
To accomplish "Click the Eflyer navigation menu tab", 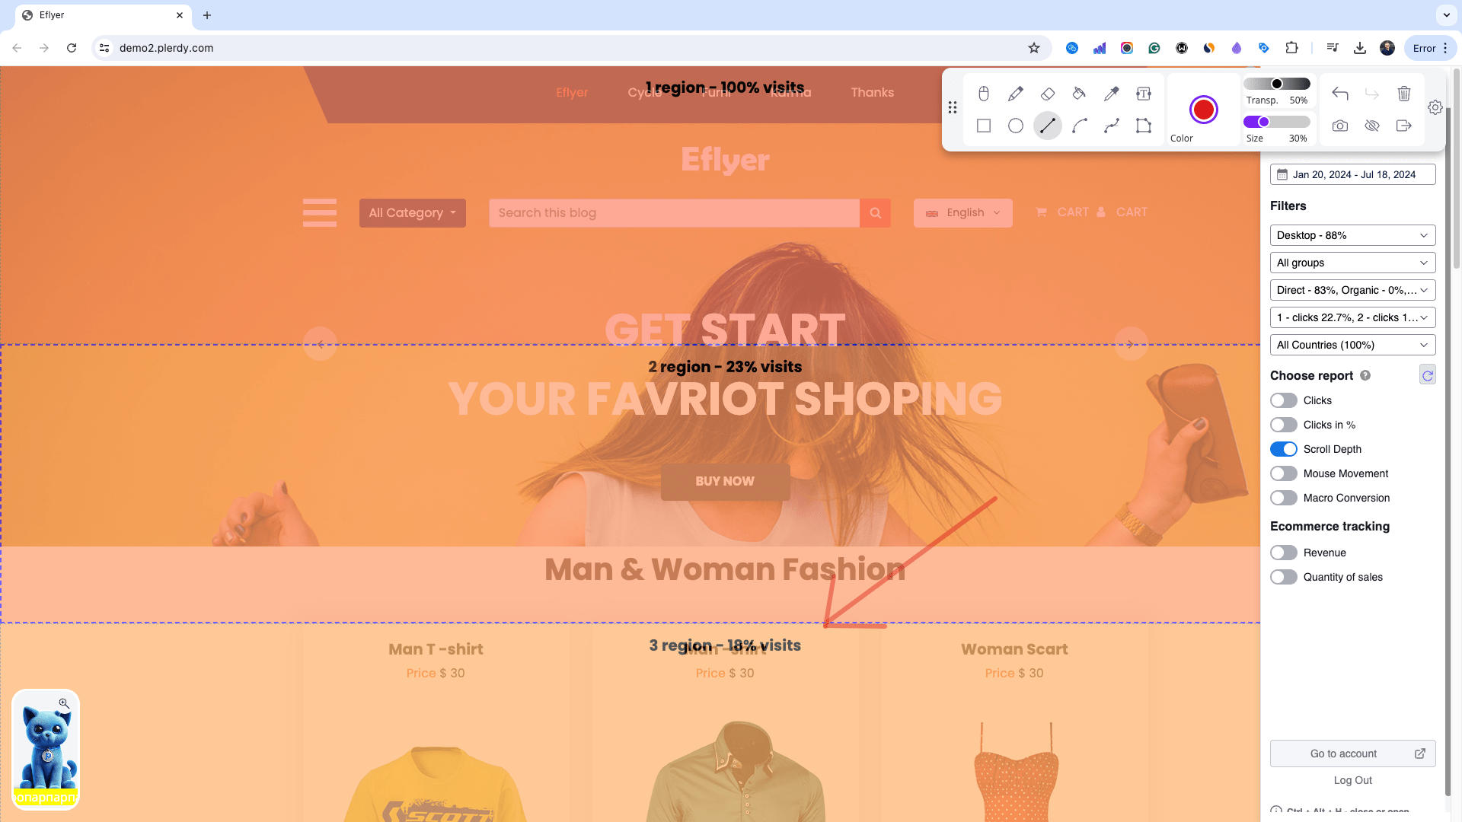I will (573, 92).
